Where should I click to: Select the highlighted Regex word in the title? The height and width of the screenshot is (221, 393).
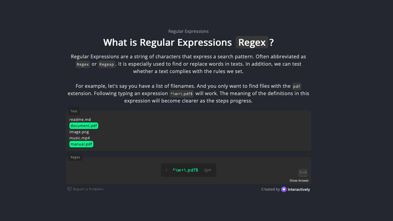[252, 42]
